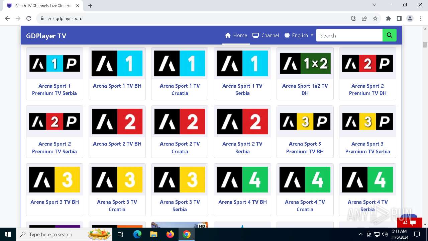The image size is (428, 241).
Task: Open volume control speaker icon
Action: click(x=385, y=234)
